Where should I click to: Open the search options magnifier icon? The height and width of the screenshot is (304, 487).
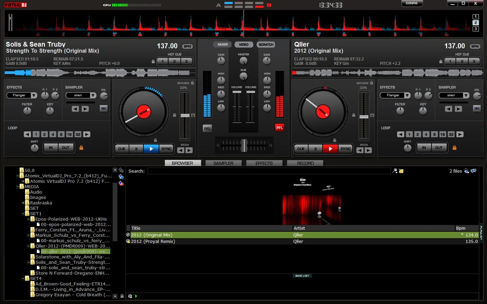[x=395, y=171]
